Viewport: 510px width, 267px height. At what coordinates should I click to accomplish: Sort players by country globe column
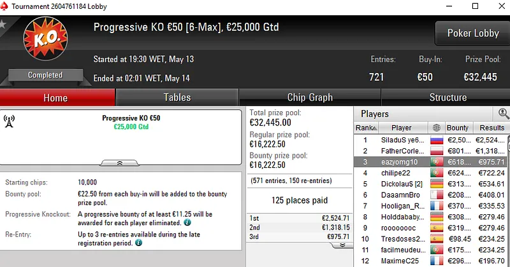tap(437, 128)
